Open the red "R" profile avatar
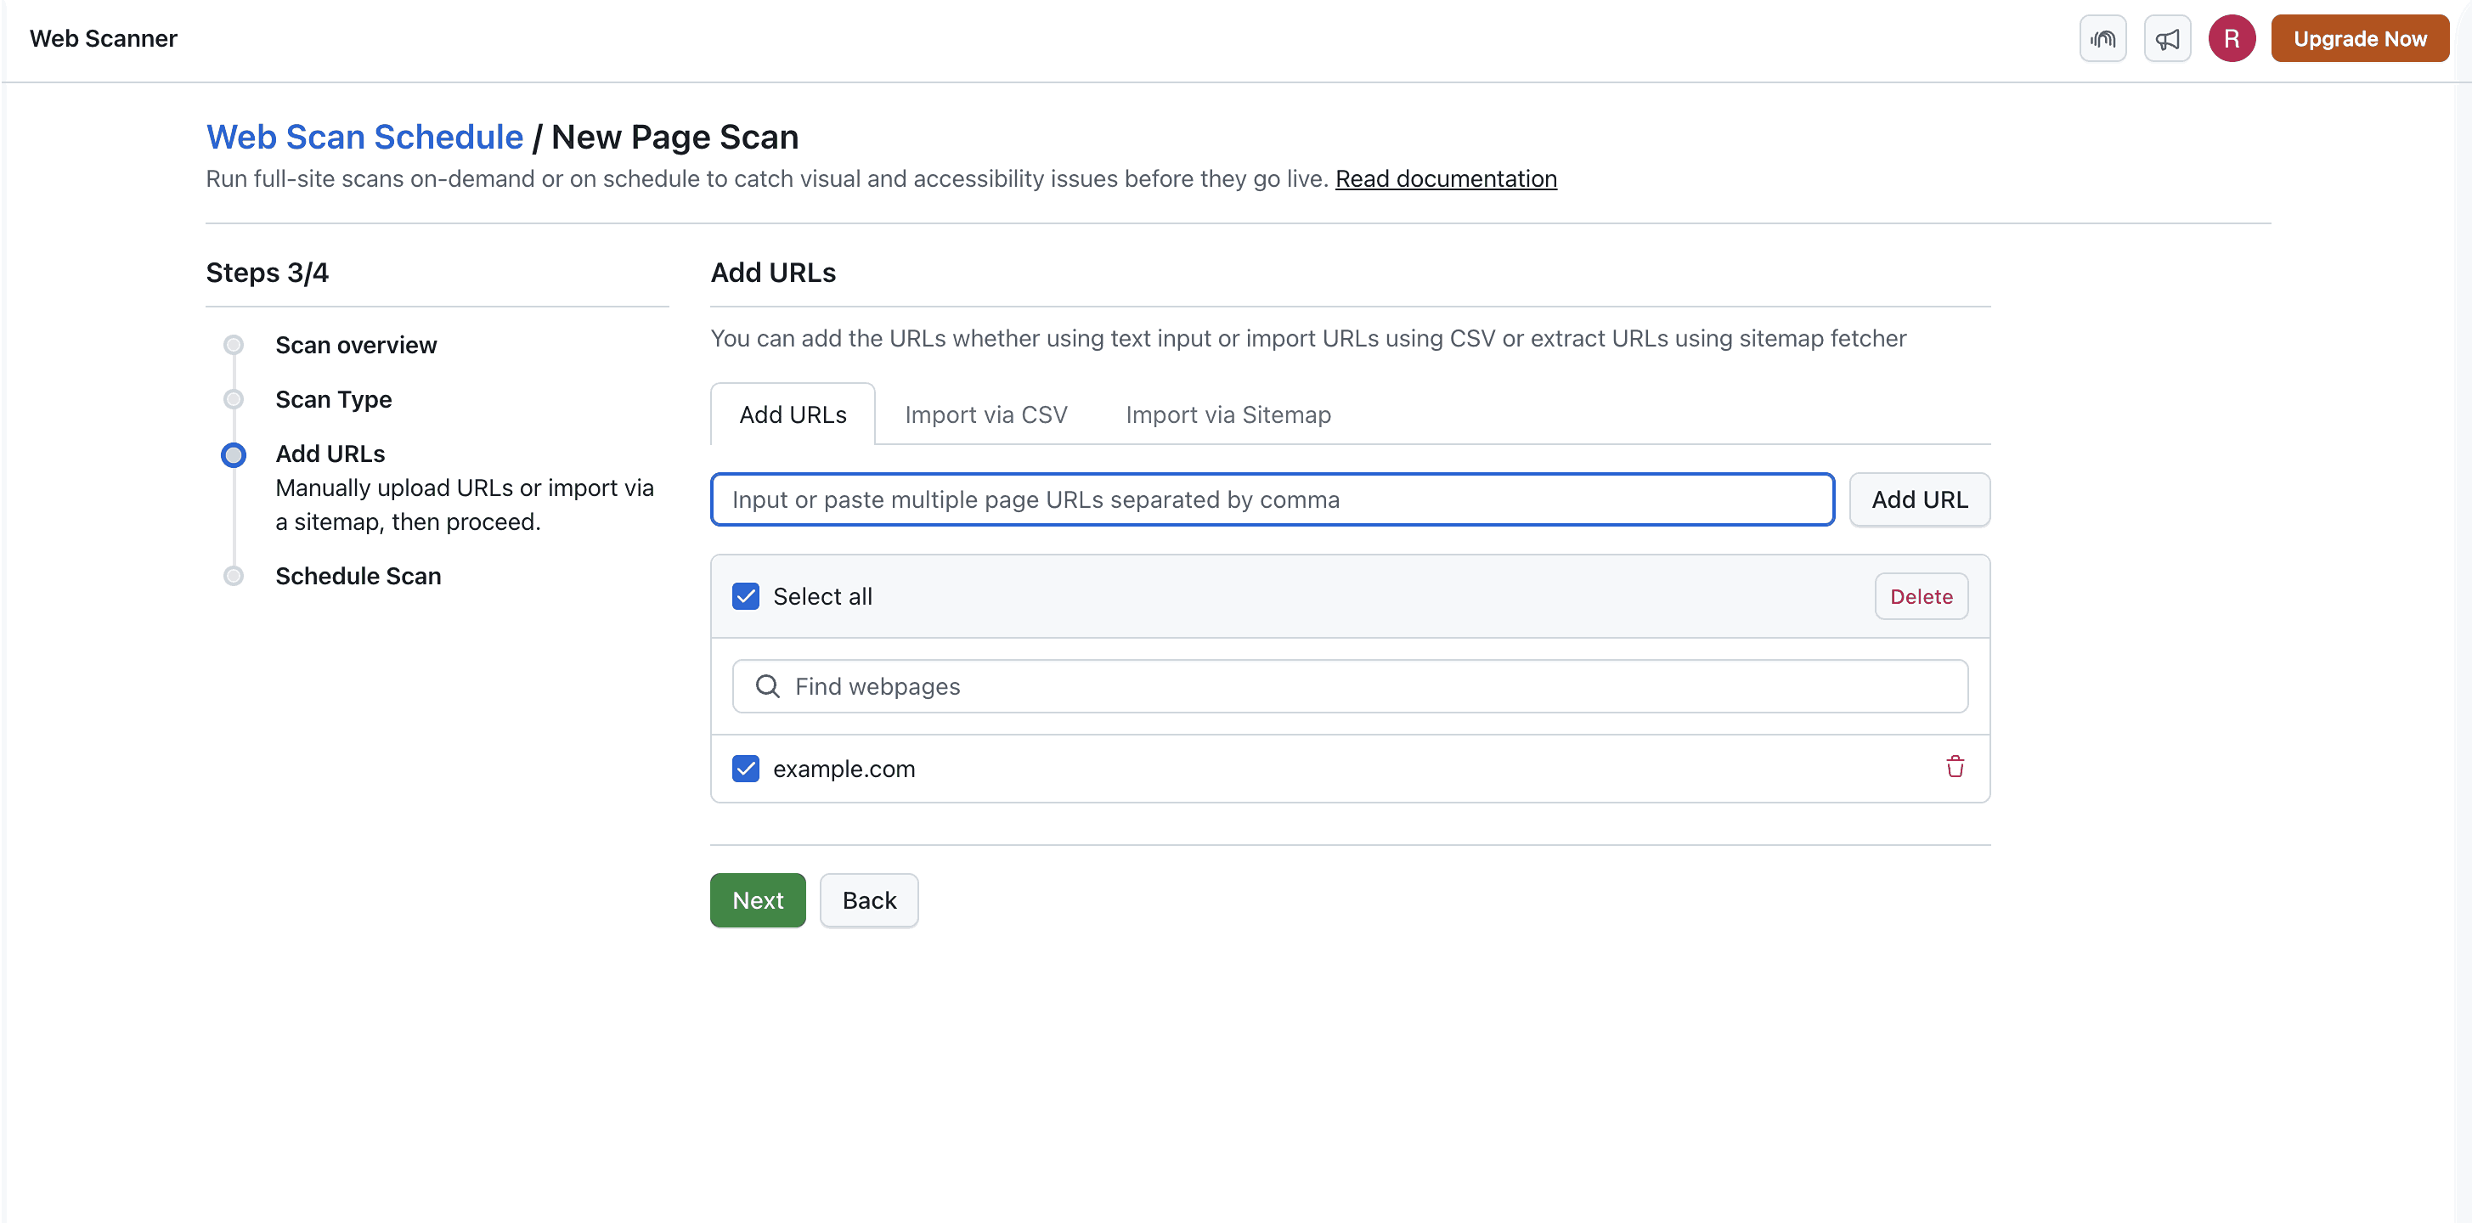The width and height of the screenshot is (2472, 1223). [x=2231, y=38]
